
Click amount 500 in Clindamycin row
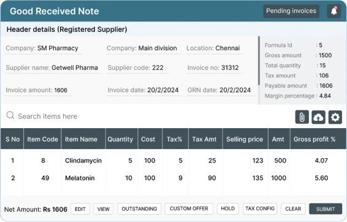click(280, 161)
